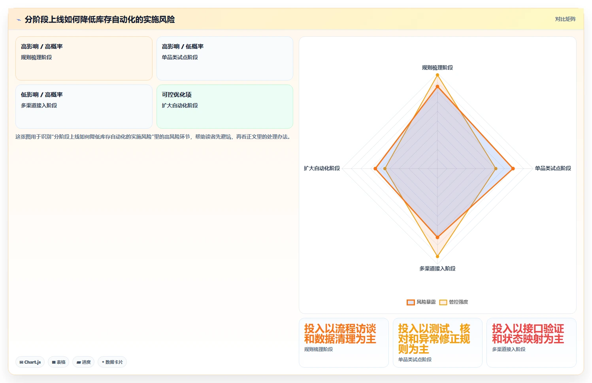The height and width of the screenshot is (383, 592).
Task: Click 规则梳理阶段 text in 高影响 / 高概率 card
Action: [36, 57]
